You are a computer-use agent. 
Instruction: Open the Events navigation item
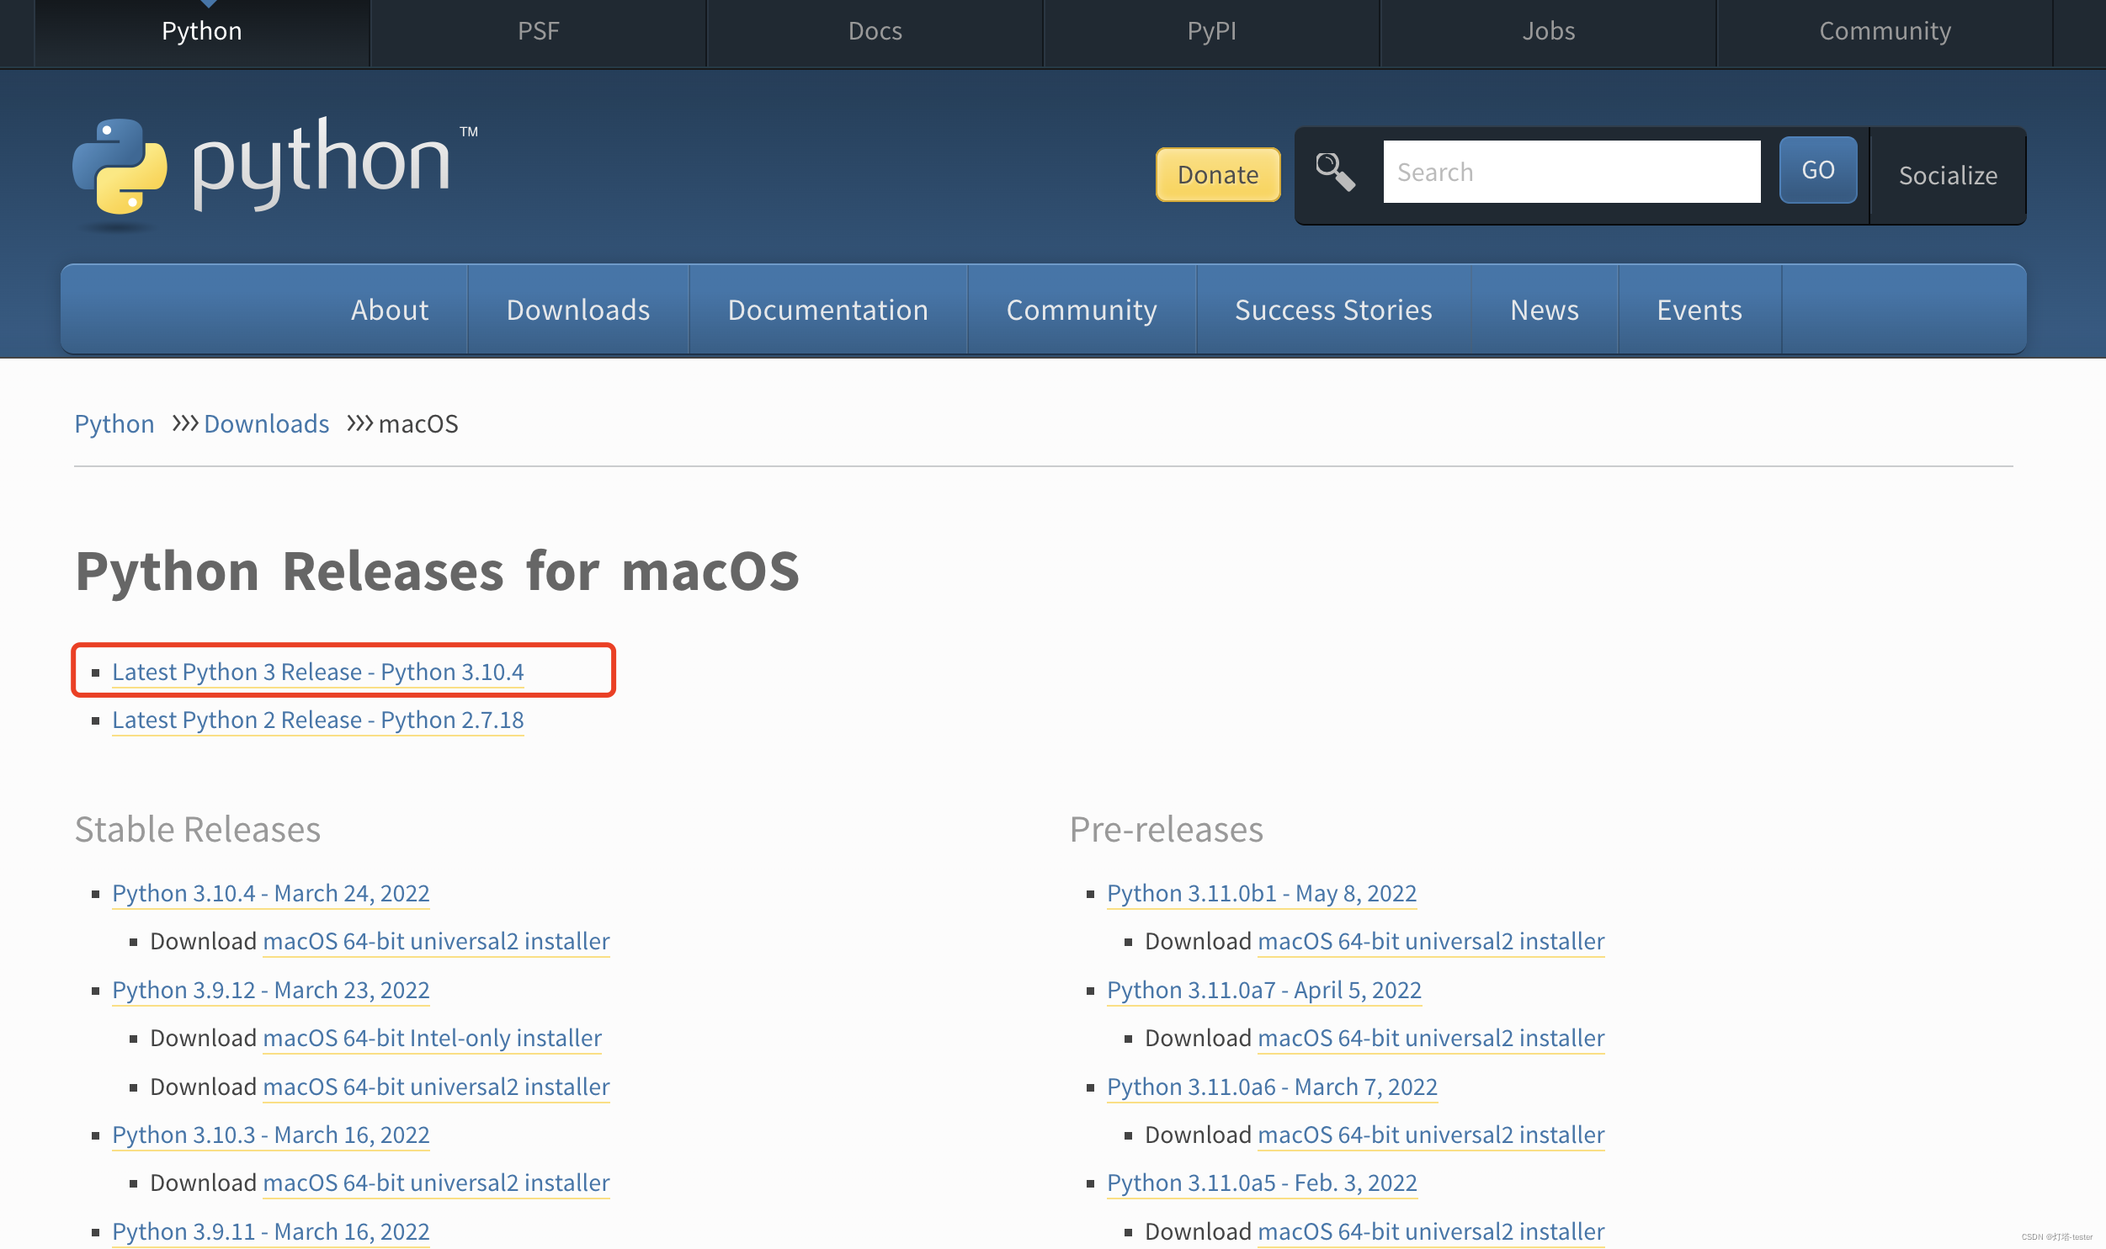click(x=1699, y=310)
